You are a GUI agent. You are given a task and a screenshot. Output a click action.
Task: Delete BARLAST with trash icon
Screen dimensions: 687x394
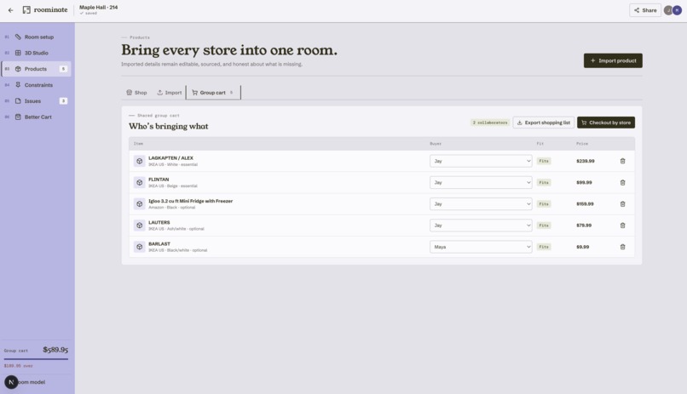[x=622, y=247]
